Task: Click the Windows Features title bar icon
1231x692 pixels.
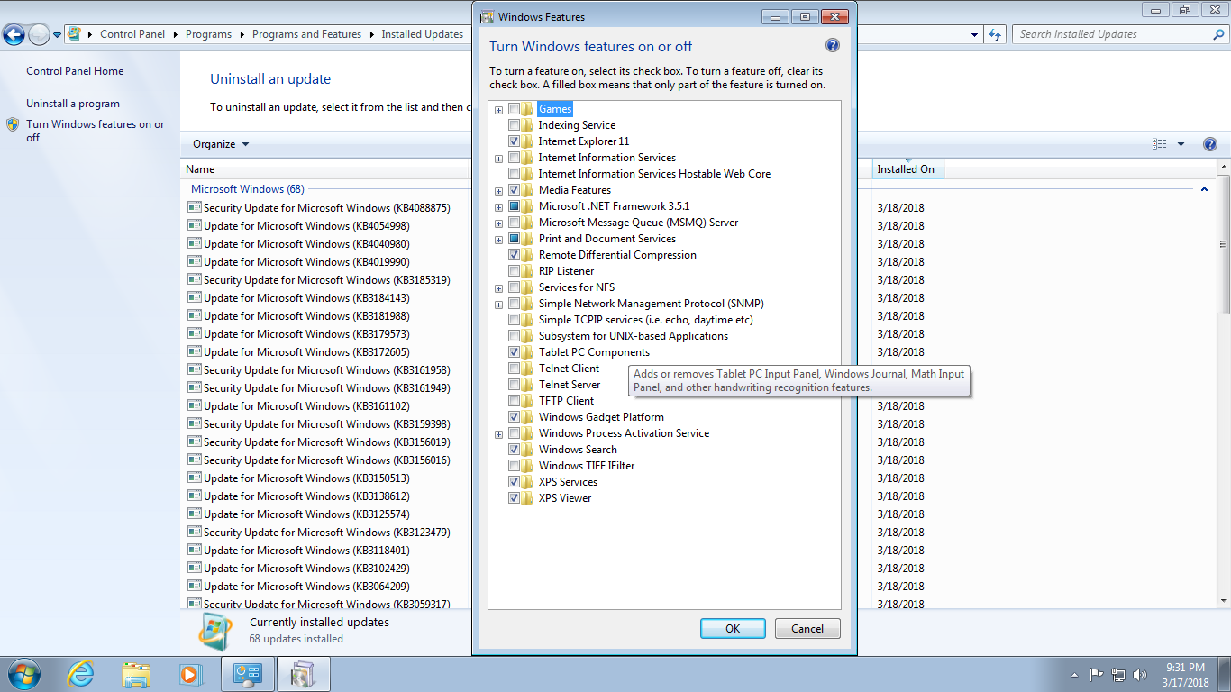Action: point(487,16)
